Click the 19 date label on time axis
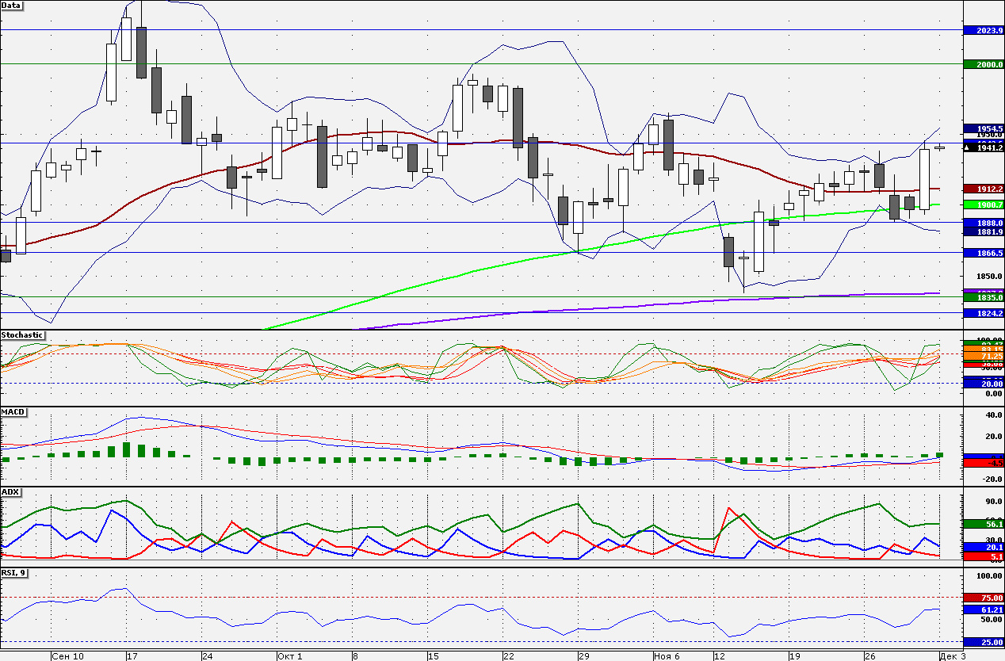This screenshot has width=1005, height=661. (796, 656)
